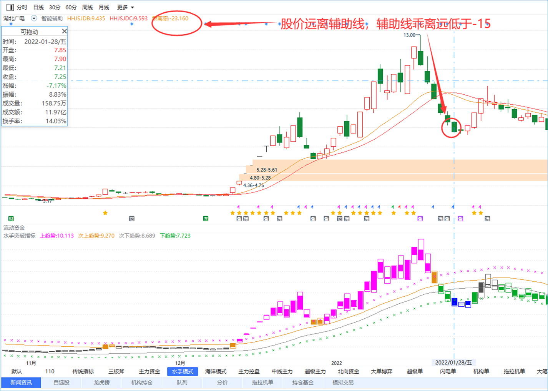The image size is (548, 391).
Task: Expand the 更多 period dropdown
Action: [x=126, y=7]
